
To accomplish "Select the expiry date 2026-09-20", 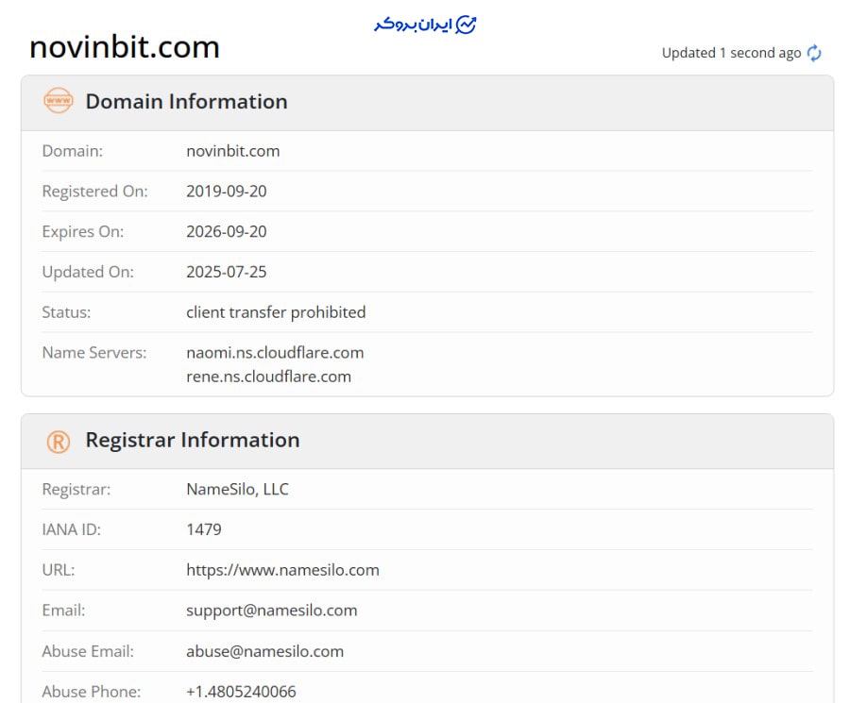I will [x=227, y=231].
